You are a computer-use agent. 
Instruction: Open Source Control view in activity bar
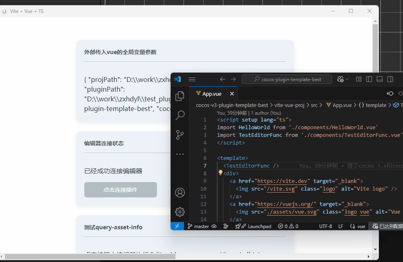[180, 135]
